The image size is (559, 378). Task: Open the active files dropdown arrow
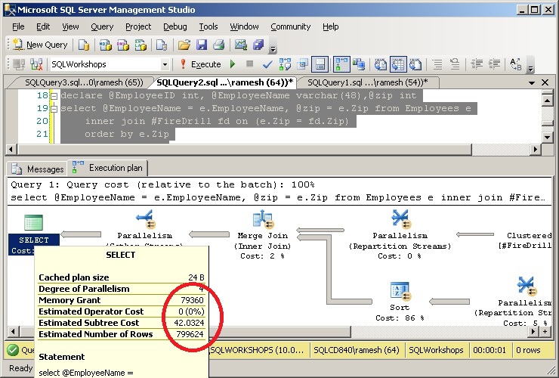(532, 83)
